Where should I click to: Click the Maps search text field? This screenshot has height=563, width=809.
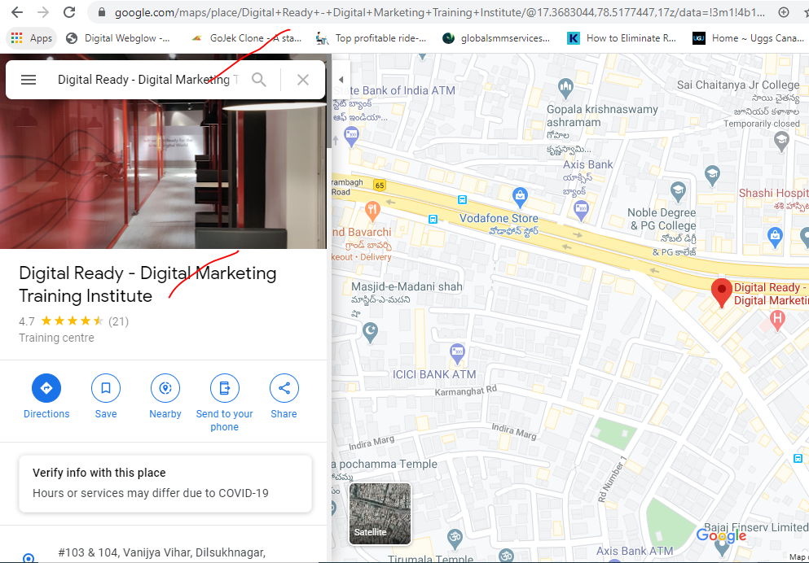click(148, 80)
